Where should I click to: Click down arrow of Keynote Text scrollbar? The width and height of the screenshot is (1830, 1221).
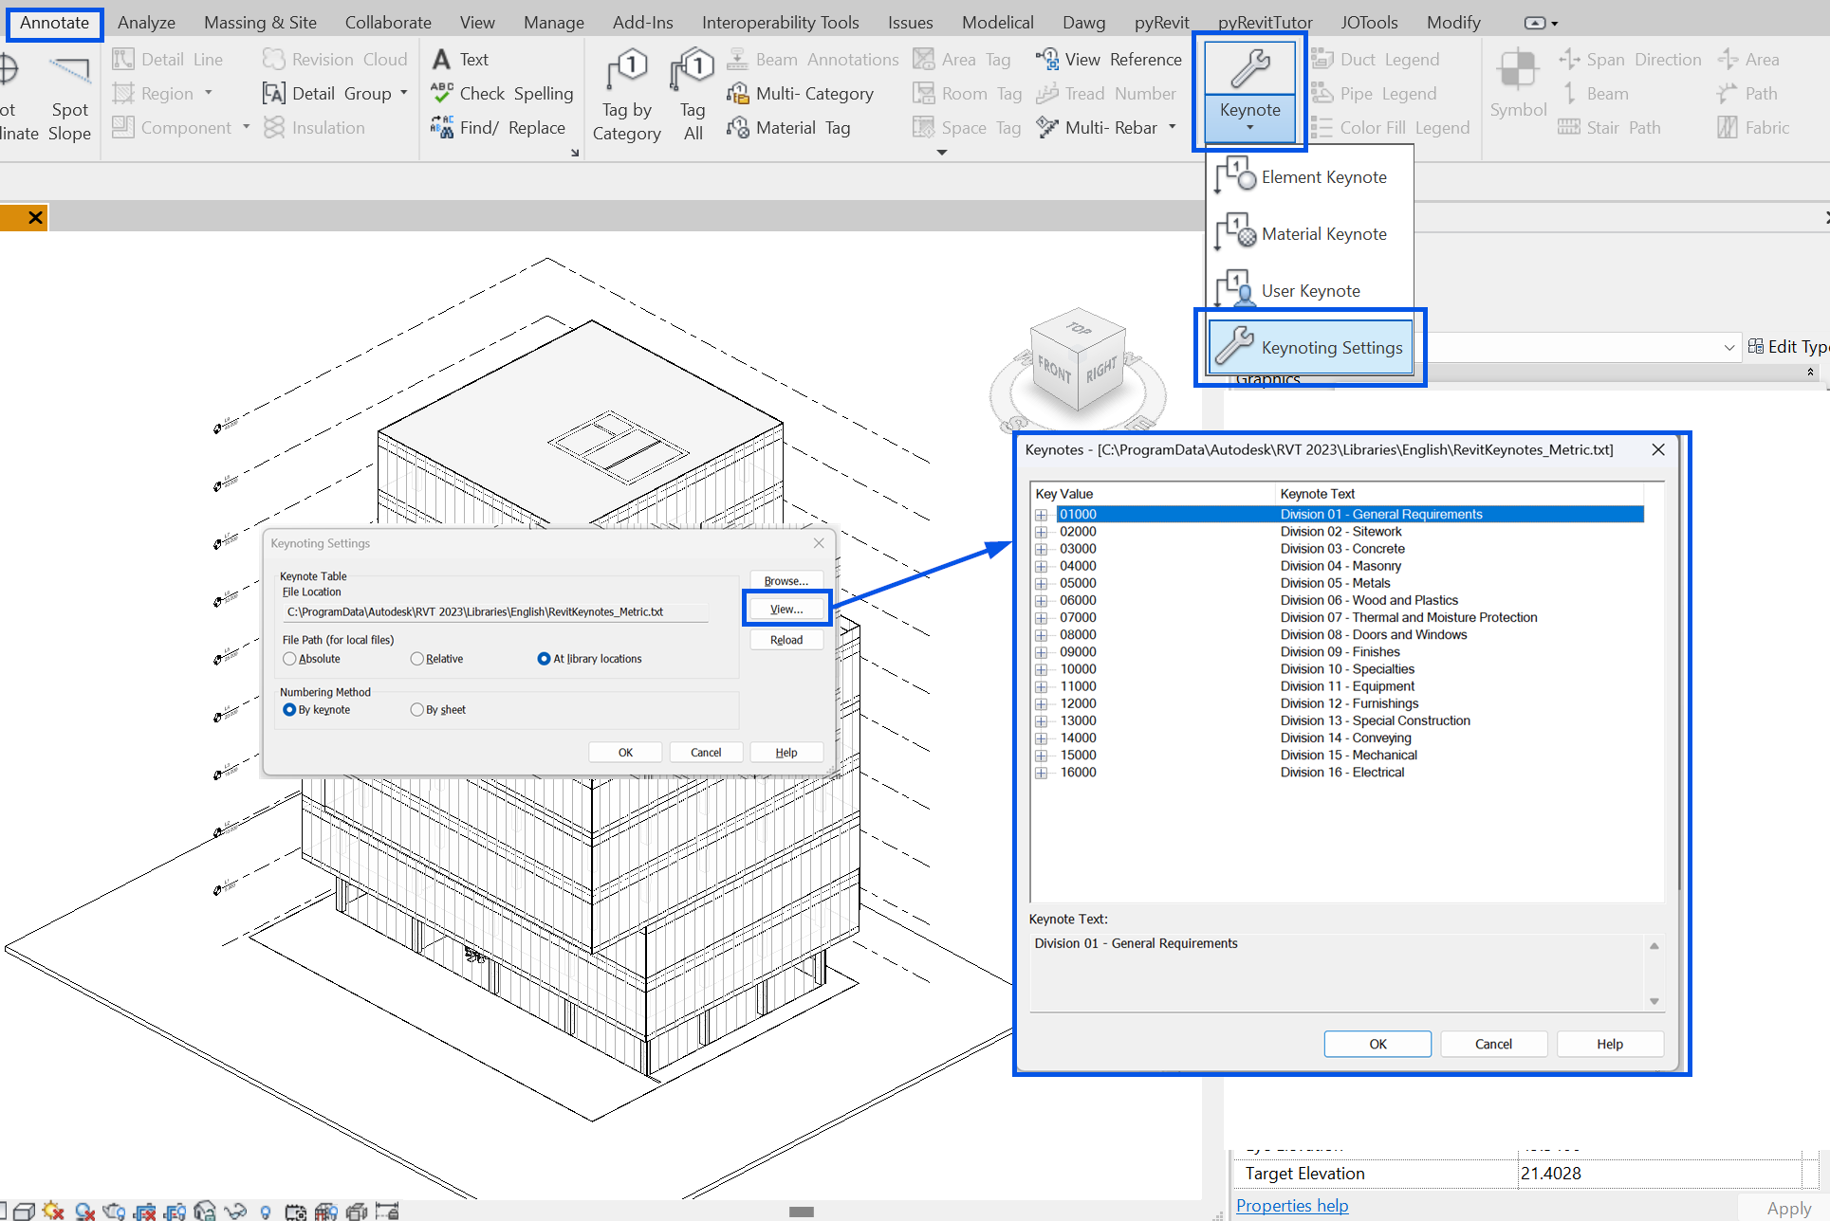[1654, 1001]
